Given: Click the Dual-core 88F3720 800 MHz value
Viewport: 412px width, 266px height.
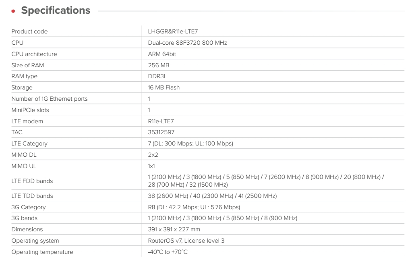Looking at the screenshot, I should (188, 43).
